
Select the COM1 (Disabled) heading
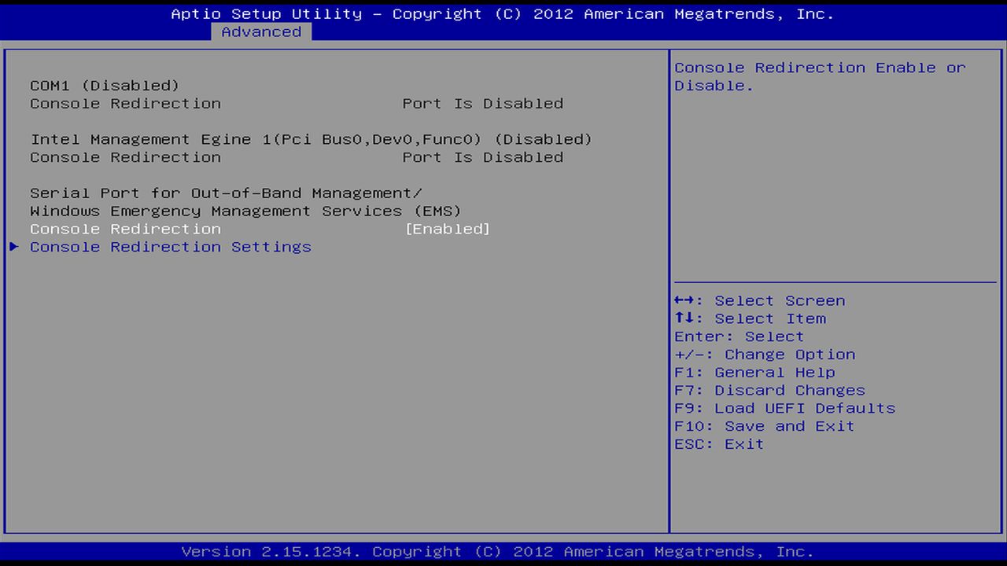pos(105,86)
